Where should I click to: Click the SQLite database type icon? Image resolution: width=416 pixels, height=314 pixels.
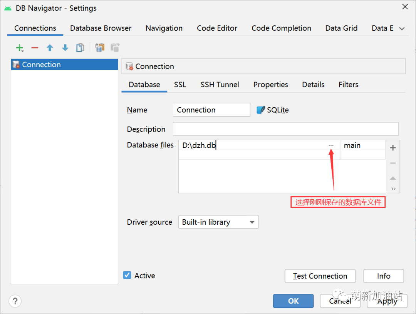(260, 110)
